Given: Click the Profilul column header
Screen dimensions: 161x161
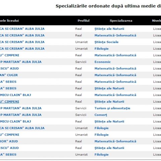Looking at the screenshot, I should (84, 20).
